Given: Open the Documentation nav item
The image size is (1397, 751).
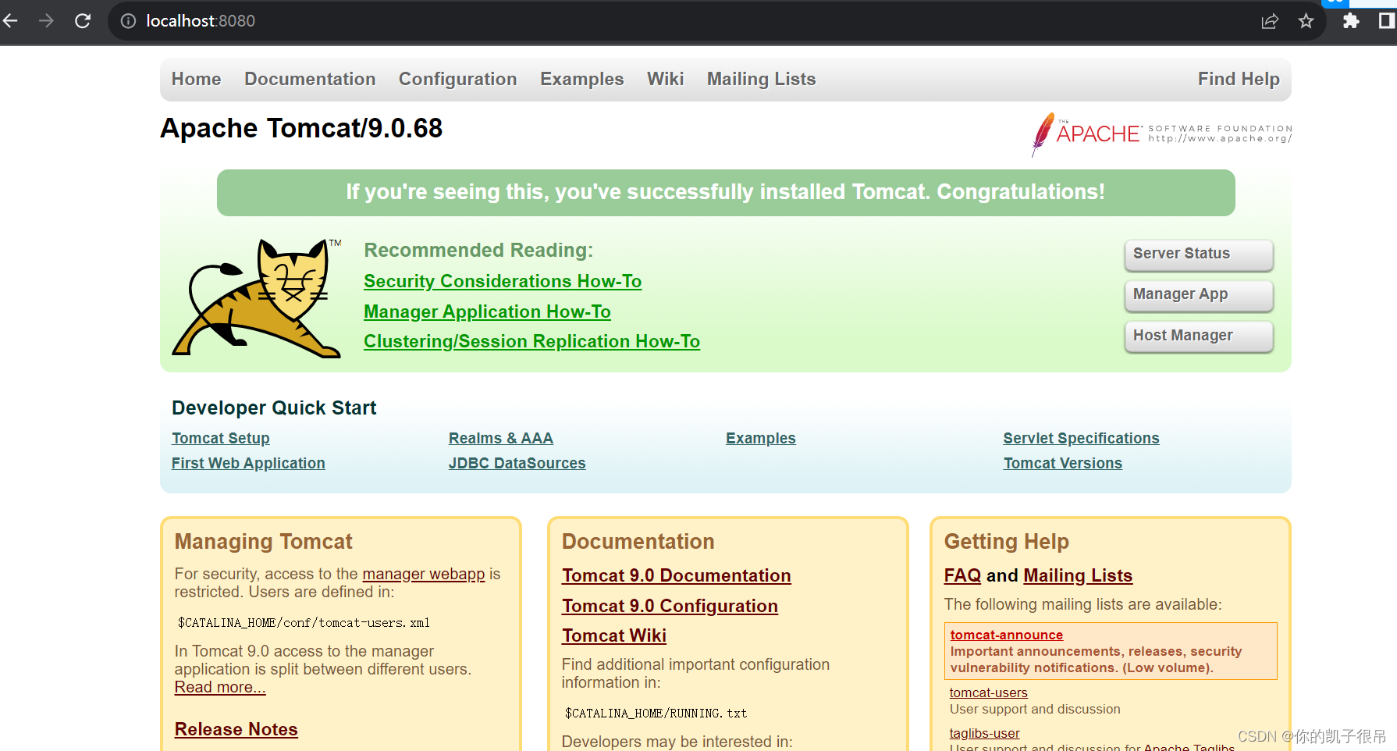Looking at the screenshot, I should click(310, 79).
